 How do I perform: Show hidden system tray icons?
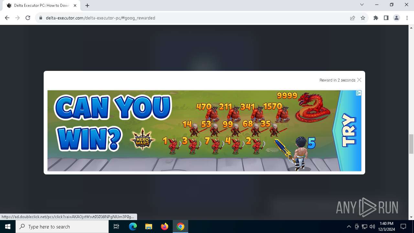[349, 227]
